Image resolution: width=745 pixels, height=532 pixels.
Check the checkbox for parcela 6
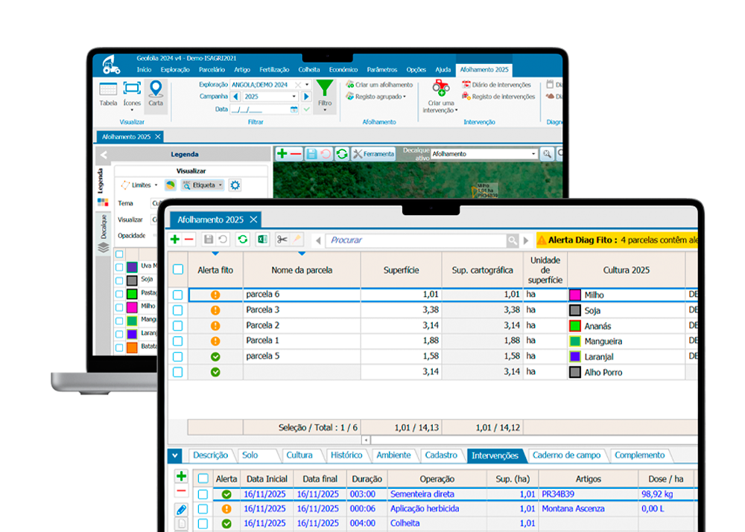(x=177, y=295)
